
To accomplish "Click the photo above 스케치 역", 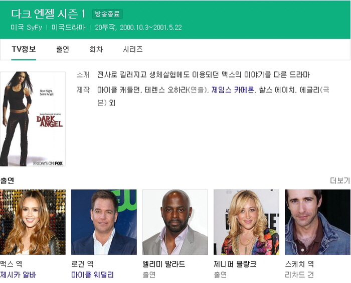I will pyautogui.click(x=317, y=222).
